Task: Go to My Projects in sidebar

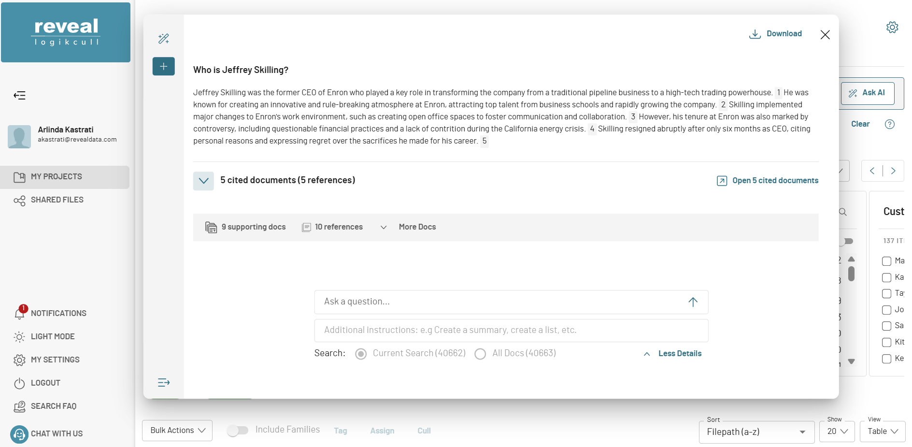Action: pyautogui.click(x=57, y=177)
